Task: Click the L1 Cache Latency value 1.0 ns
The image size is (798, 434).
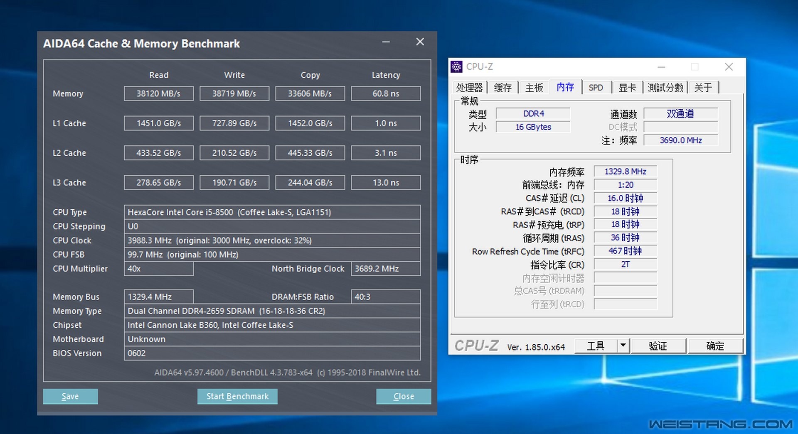Action: coord(386,123)
